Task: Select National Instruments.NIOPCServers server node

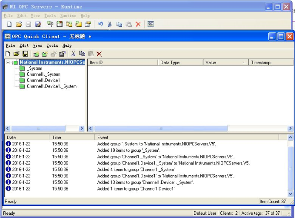Action: click(52, 63)
